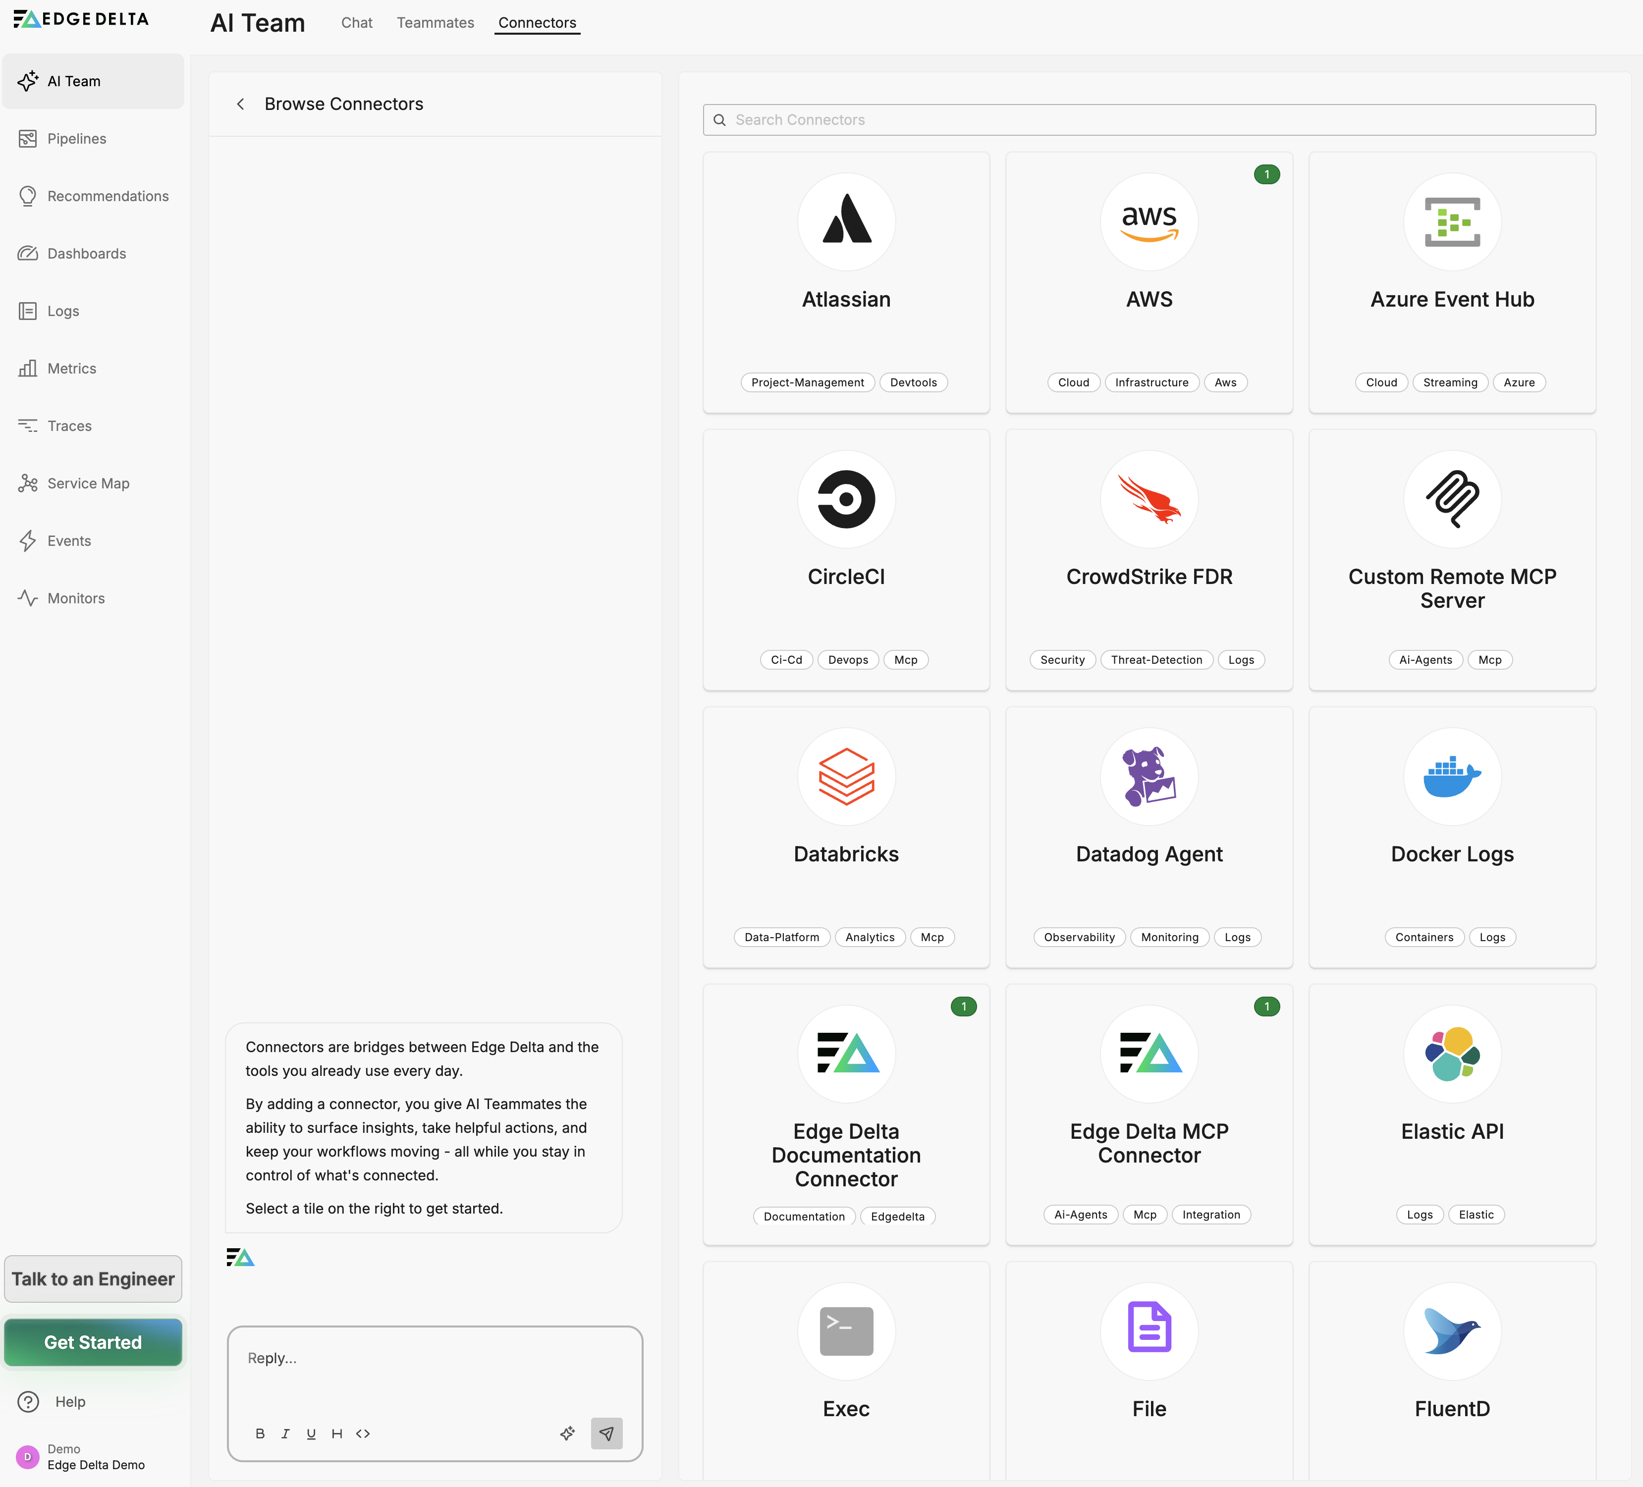Insert code block with code icon
The image size is (1643, 1487).
point(363,1433)
